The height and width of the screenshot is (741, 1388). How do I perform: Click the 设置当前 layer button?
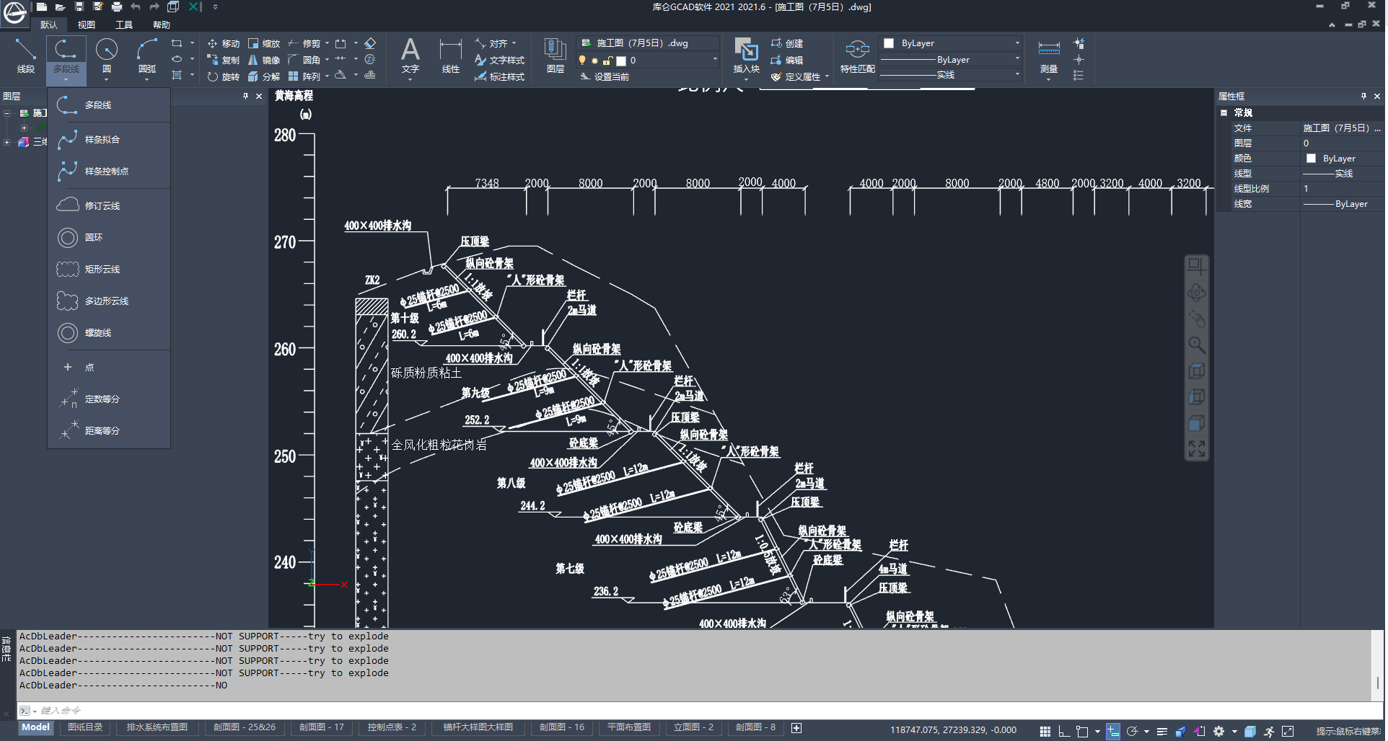pyautogui.click(x=605, y=76)
